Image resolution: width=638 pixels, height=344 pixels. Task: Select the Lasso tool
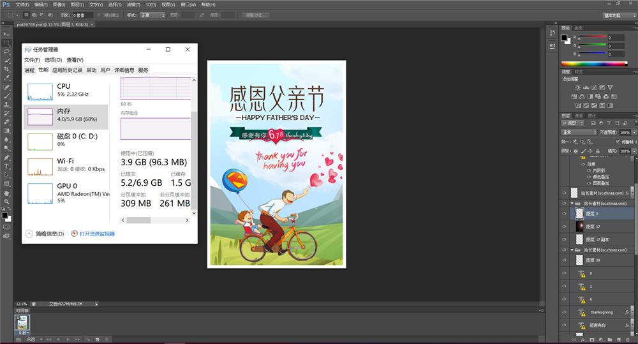pyautogui.click(x=7, y=52)
